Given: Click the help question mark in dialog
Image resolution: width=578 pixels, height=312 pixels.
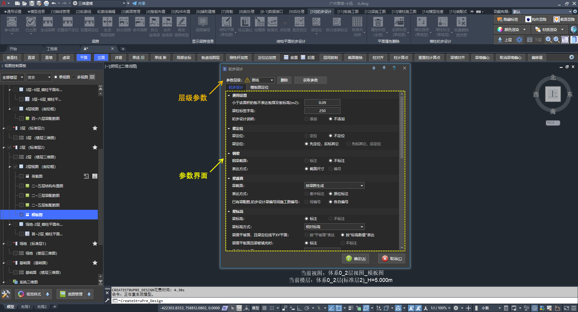Looking at the screenshot, I should tap(394, 68).
